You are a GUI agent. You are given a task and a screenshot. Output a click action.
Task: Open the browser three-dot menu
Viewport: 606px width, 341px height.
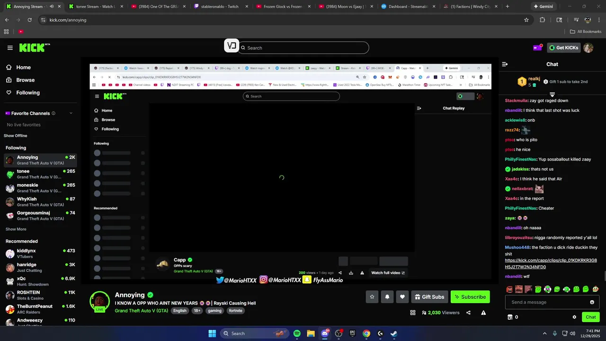pyautogui.click(x=599, y=20)
